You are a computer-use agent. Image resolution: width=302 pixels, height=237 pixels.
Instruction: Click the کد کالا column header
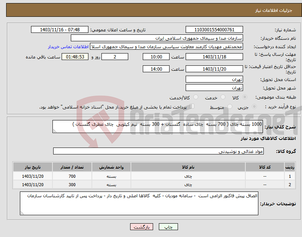[x=265, y=167]
